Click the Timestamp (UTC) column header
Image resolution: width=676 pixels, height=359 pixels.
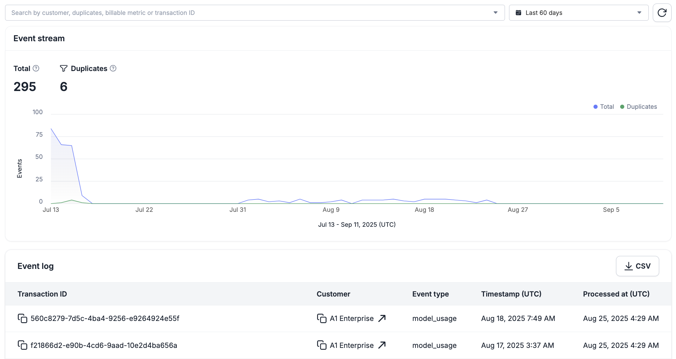tap(511, 294)
